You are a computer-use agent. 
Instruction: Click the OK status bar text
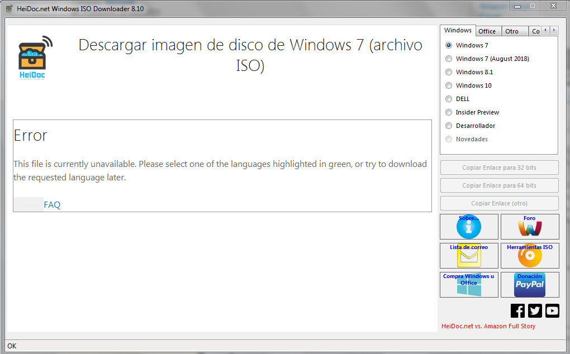[12, 346]
